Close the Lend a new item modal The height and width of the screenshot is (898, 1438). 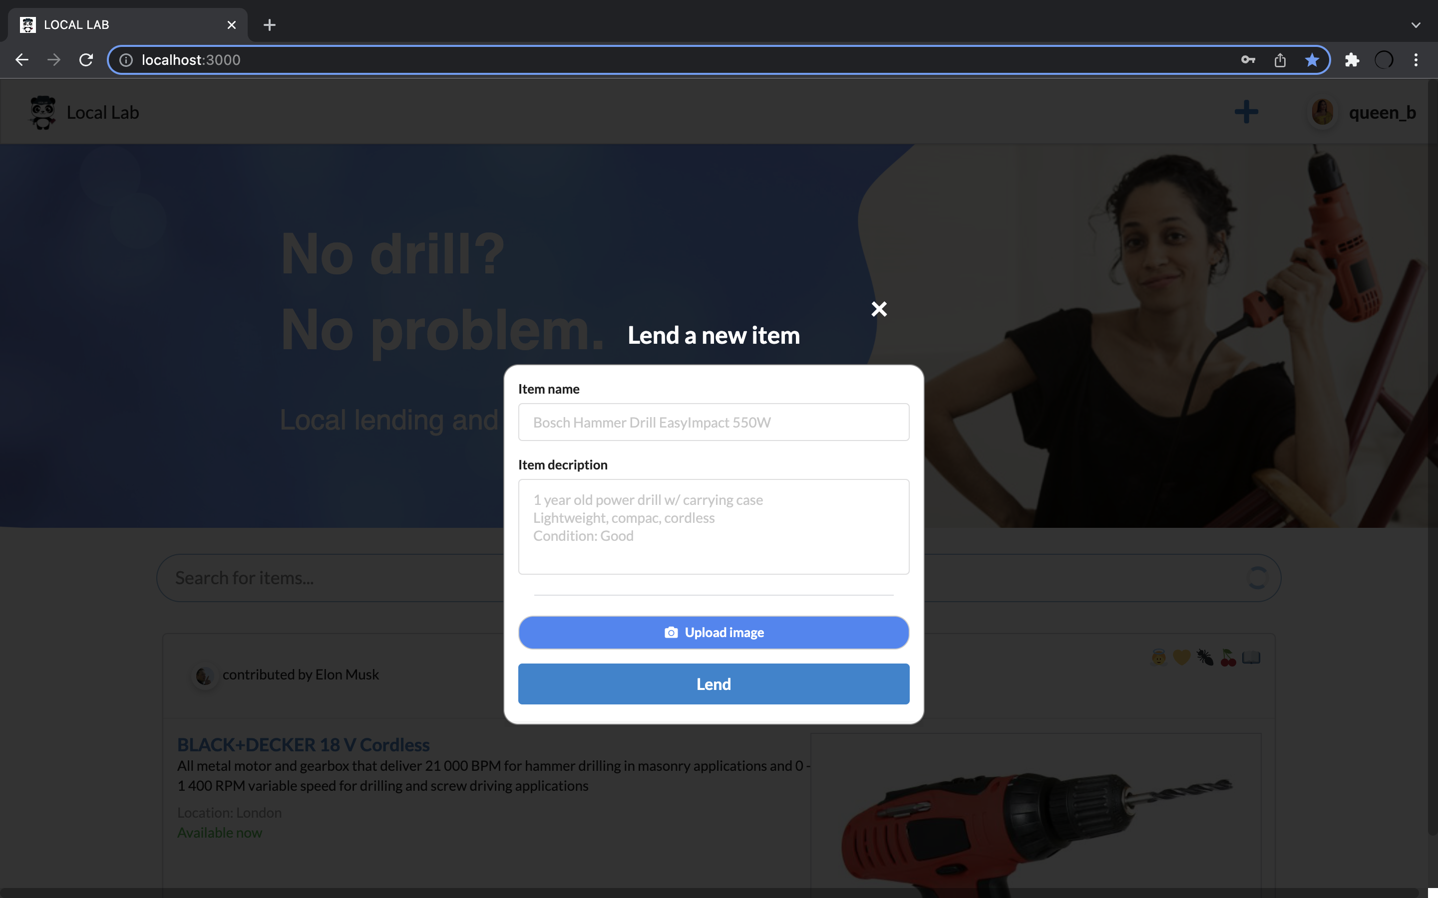pos(879,309)
